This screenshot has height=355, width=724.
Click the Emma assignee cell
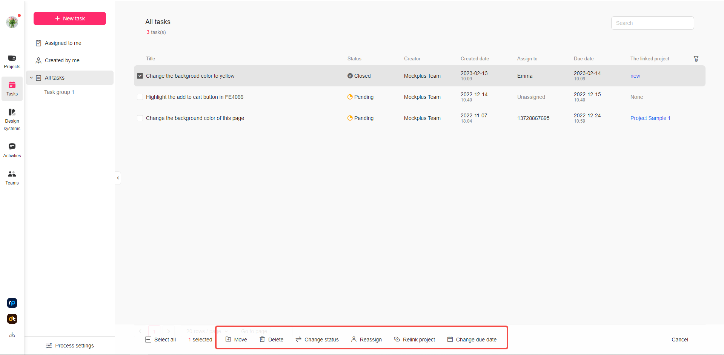pos(525,76)
